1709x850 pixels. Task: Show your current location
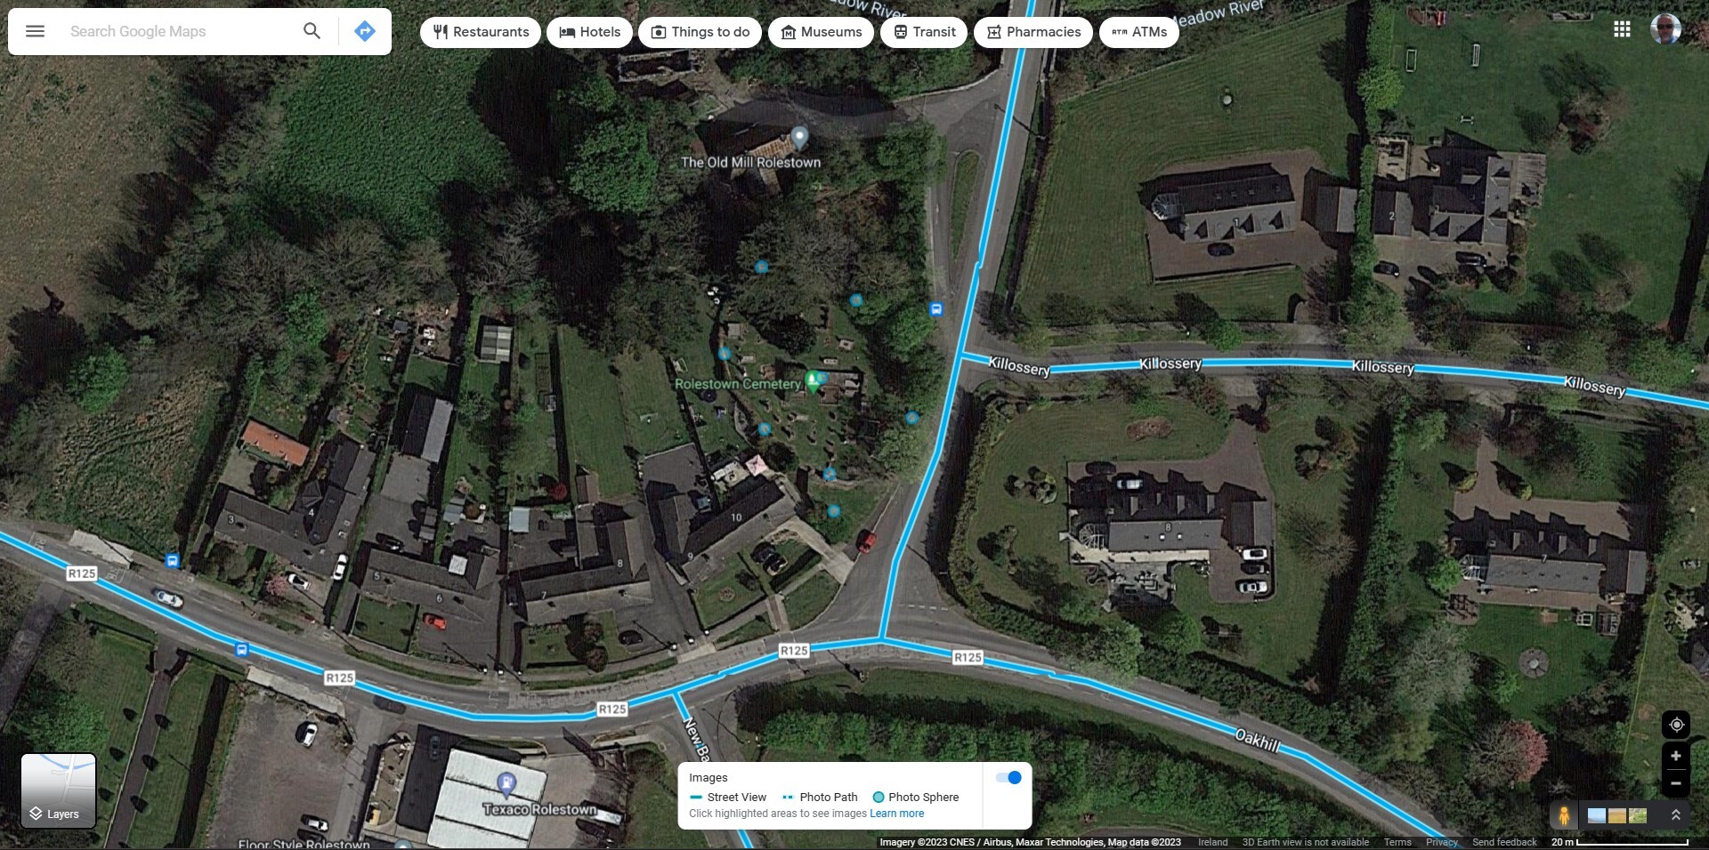coord(1676,725)
